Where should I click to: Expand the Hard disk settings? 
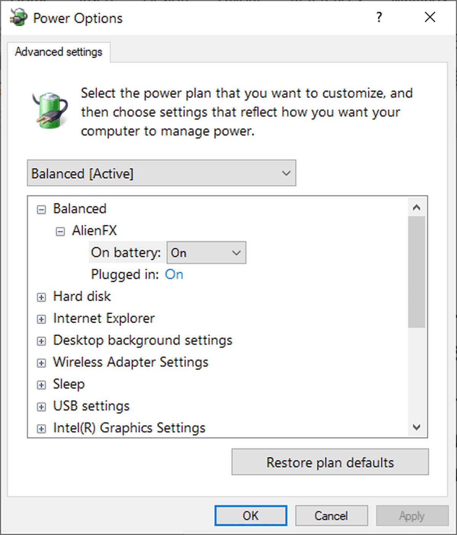tap(41, 297)
